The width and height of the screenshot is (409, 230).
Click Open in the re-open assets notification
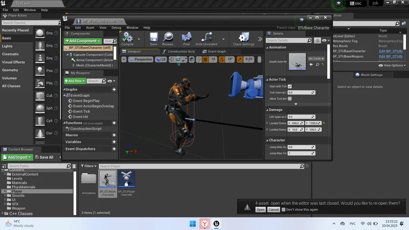pos(260,210)
